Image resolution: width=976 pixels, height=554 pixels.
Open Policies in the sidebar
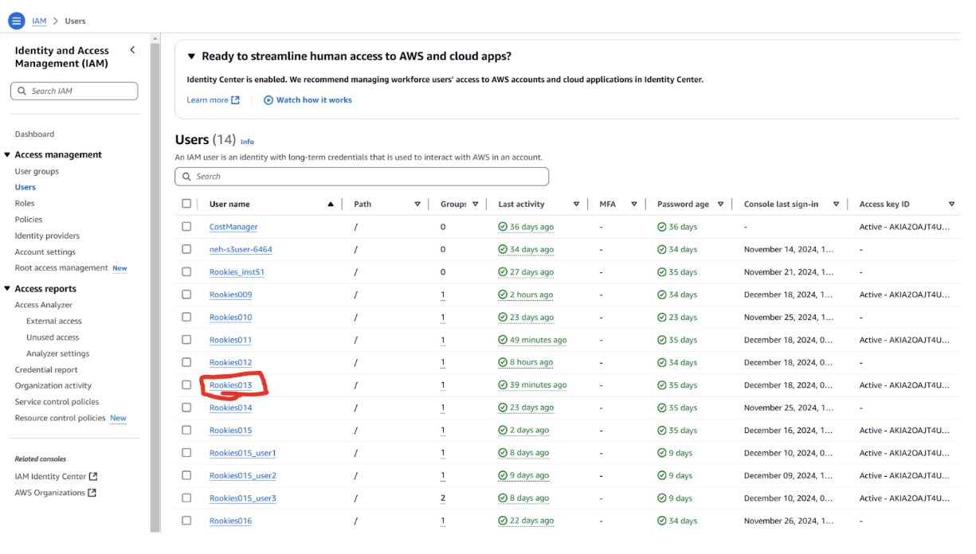pyautogui.click(x=29, y=220)
